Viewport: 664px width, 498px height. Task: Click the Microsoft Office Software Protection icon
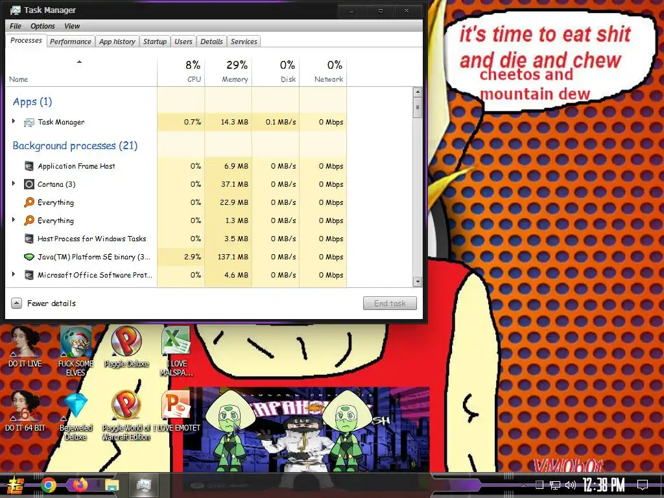point(29,275)
